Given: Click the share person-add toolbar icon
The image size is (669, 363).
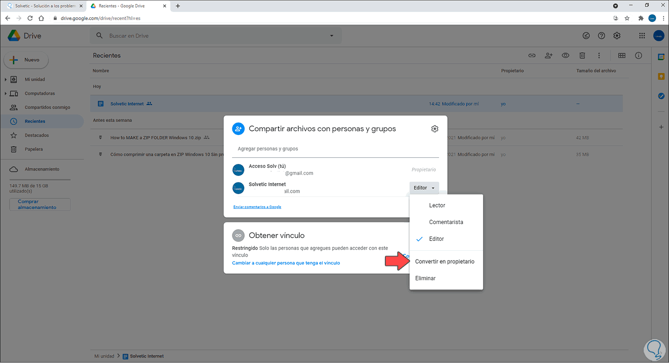Looking at the screenshot, I should coord(549,56).
